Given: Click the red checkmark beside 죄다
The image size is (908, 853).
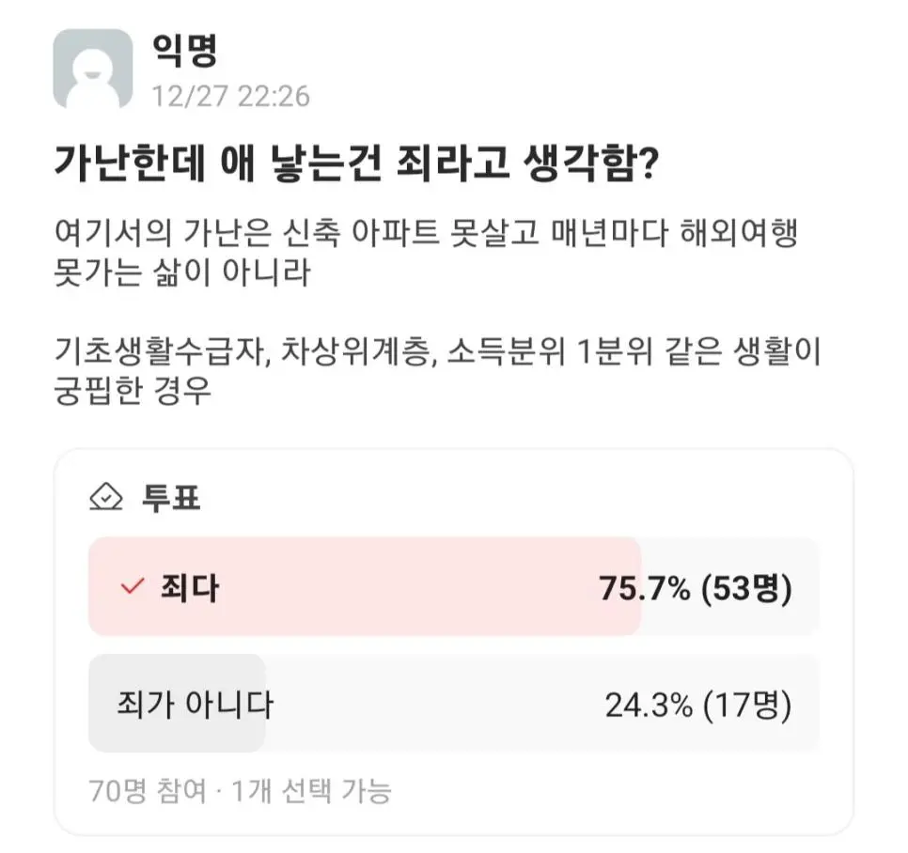Looking at the screenshot, I should click(x=130, y=584).
